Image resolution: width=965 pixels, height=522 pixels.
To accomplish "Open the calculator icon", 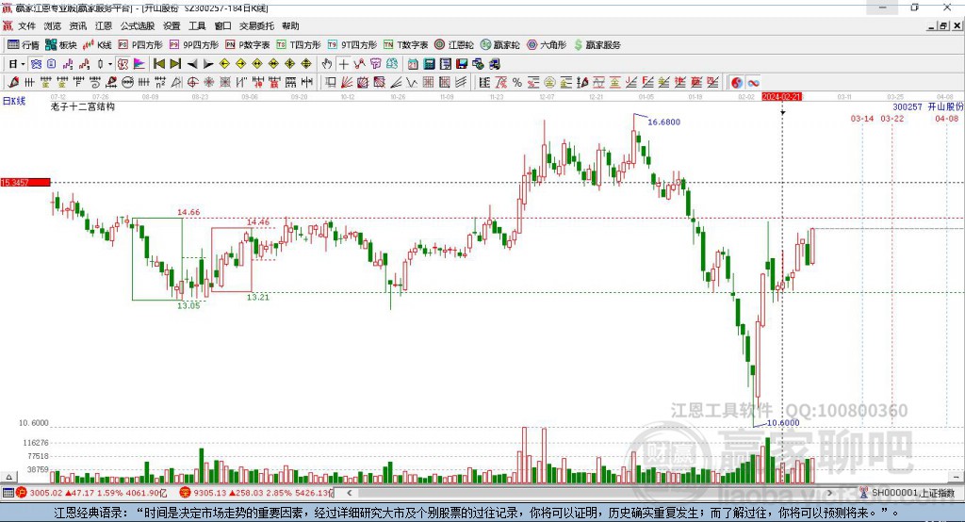I will (x=429, y=64).
